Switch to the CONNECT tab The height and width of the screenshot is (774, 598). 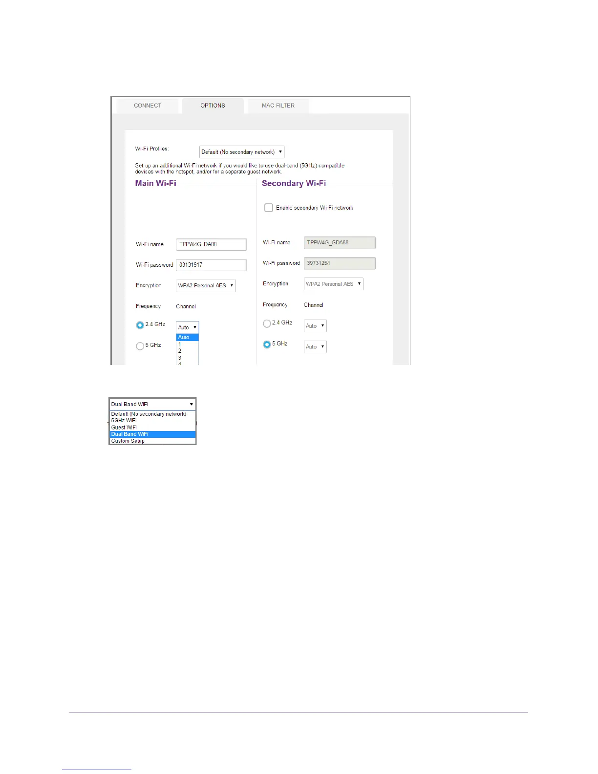[x=148, y=106]
